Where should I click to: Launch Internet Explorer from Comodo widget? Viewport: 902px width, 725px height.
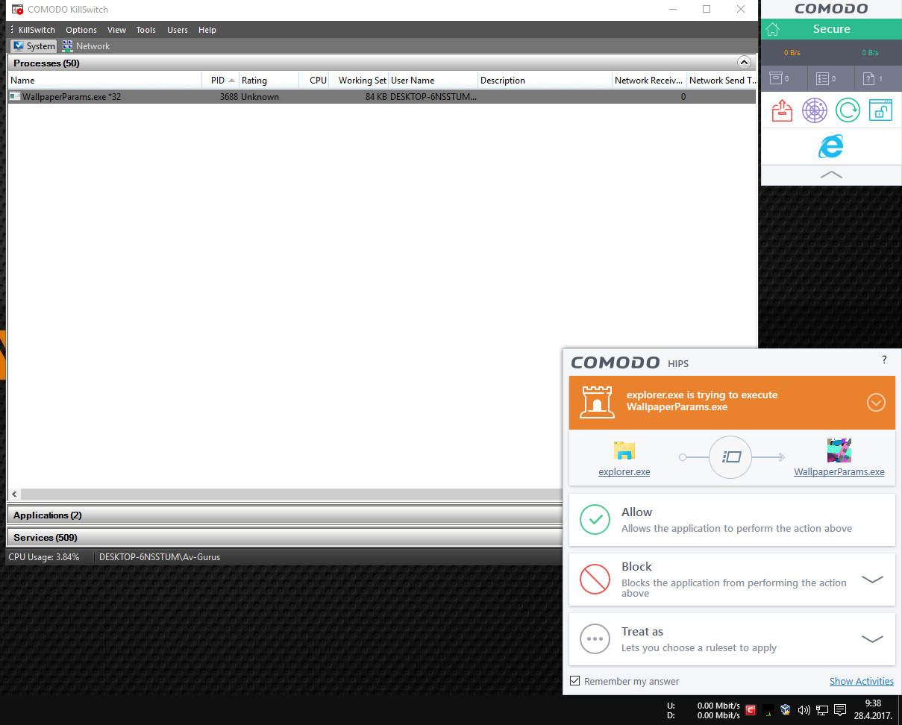coord(830,146)
